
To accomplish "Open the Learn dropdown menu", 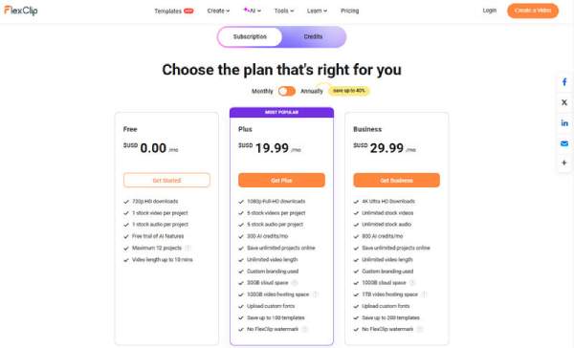I will click(x=317, y=11).
